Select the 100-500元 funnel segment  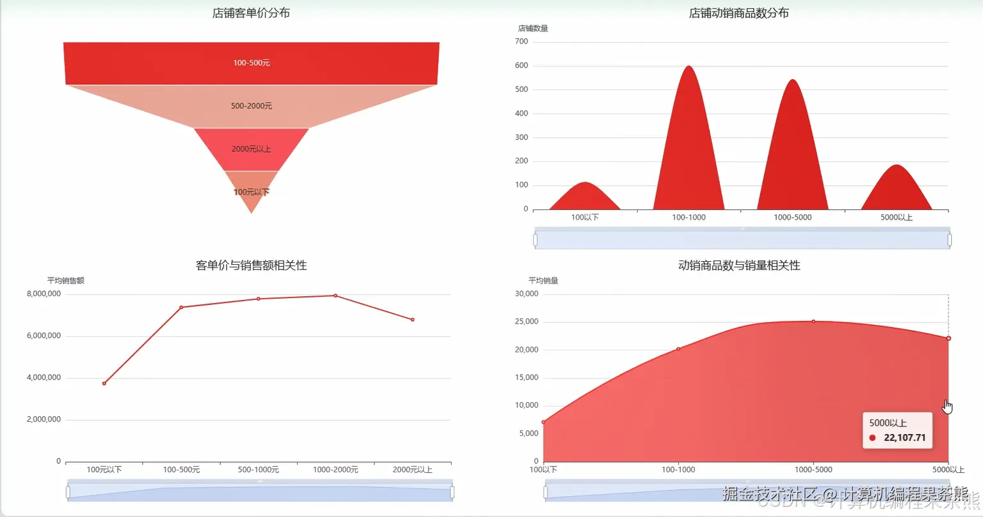click(251, 63)
